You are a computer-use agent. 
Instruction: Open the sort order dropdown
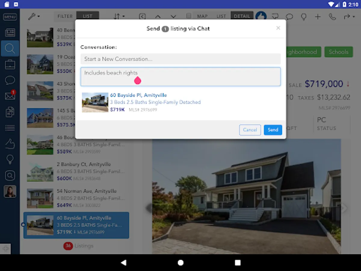[119, 16]
